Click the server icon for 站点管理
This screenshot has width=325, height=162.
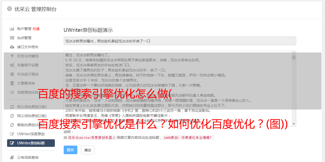tap(12, 38)
